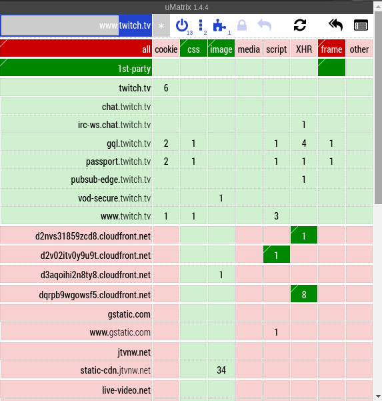Click the green XHR cell for dqrpb9wgowsf5.cloudfront.net
Screen dimensions: 382x401
(304, 294)
